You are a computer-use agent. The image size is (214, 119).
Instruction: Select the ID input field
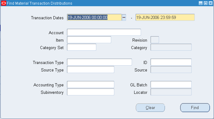(x=171, y=62)
